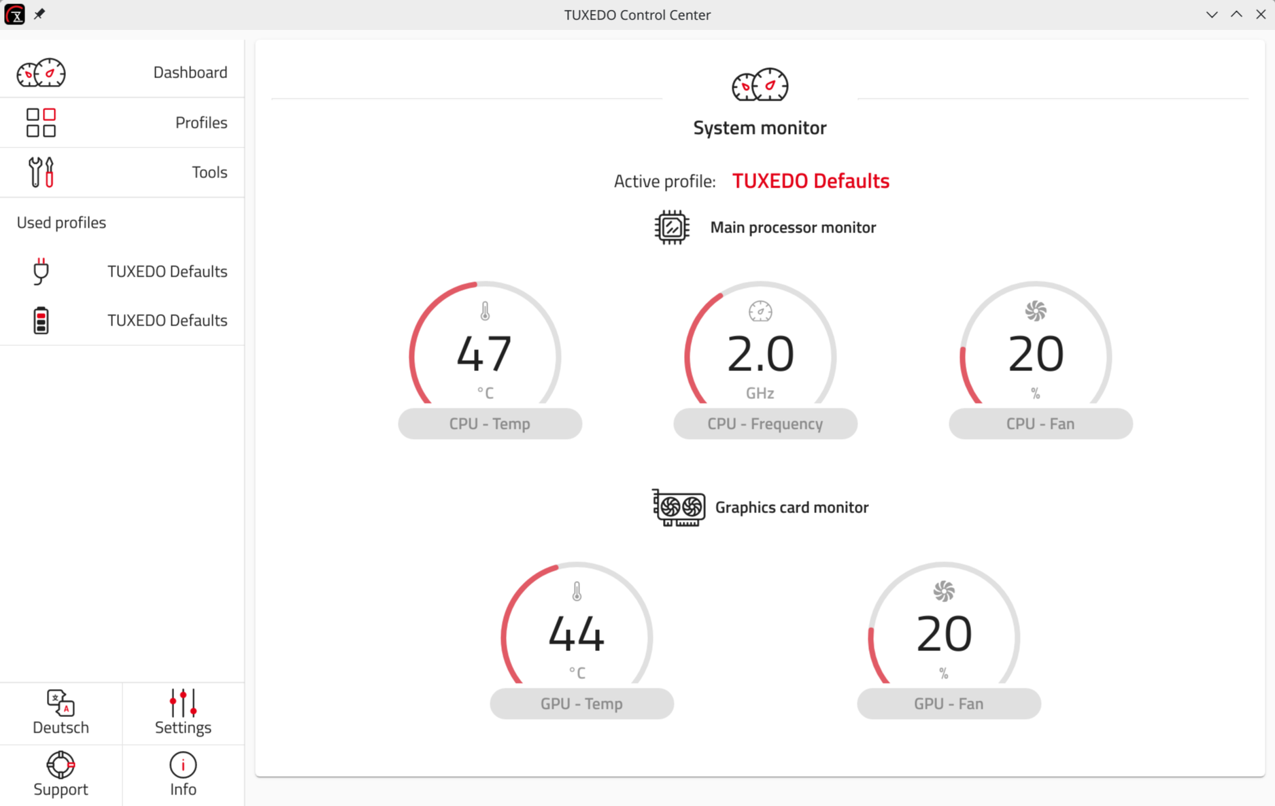Click the Graphics card monitor heading
Screen dimensions: 1275x806
click(792, 507)
